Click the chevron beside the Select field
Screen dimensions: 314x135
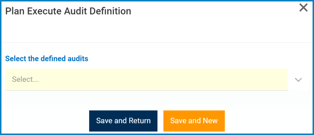click(298, 80)
